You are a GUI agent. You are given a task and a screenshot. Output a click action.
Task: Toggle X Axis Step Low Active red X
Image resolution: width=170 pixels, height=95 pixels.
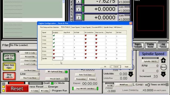[96, 35]
